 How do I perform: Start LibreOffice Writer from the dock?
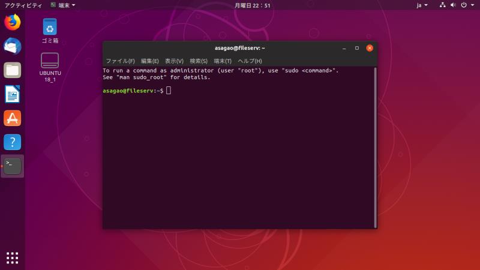click(12, 94)
